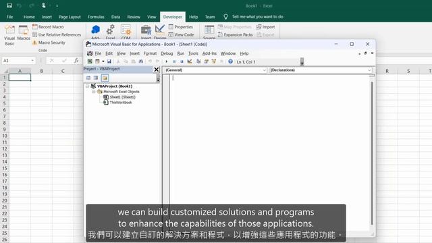Select column B header in Excel
This screenshot has height=243, width=432.
tap(41, 71)
